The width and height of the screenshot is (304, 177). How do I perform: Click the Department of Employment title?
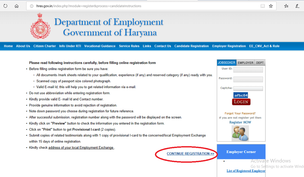(x=109, y=22)
